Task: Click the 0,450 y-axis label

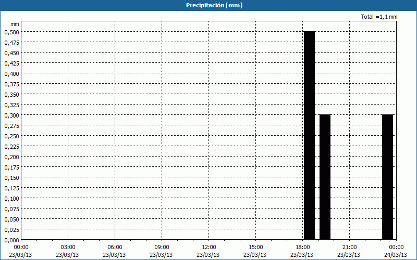Action: (11, 53)
